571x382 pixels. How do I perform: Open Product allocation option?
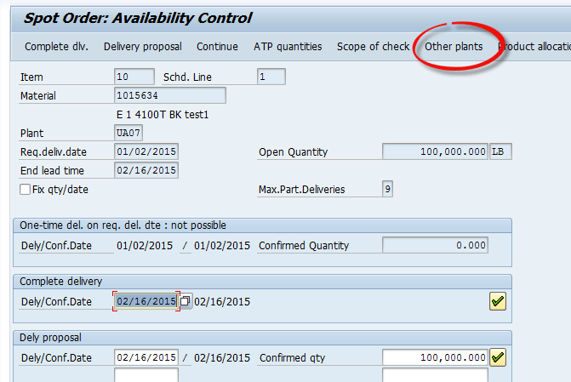534,47
